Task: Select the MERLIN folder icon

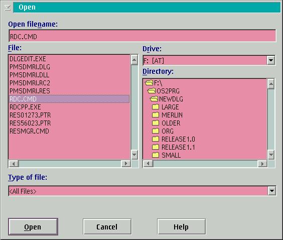Action: click(156, 115)
